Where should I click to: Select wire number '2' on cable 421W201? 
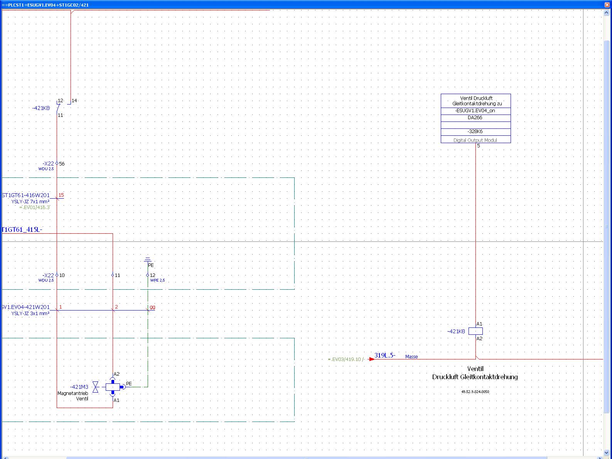coord(116,307)
